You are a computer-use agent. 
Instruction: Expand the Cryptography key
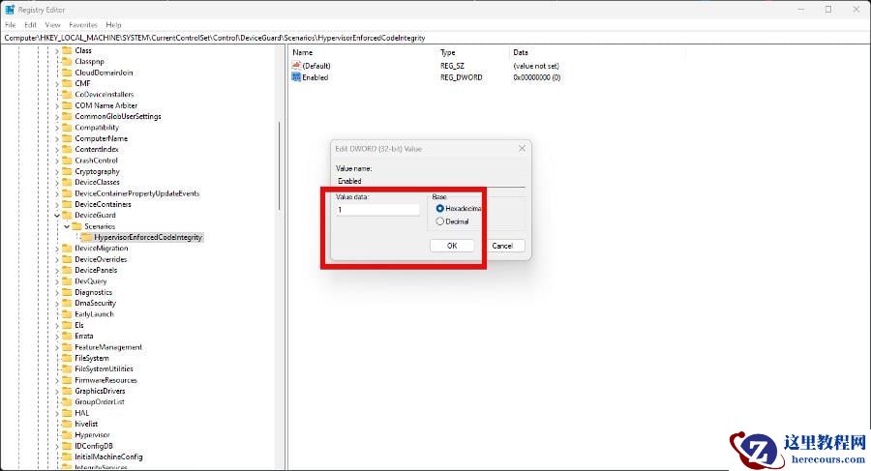pos(57,171)
